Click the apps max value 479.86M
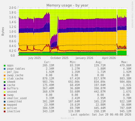Screen dimensions: 135x121 tap(125, 66)
